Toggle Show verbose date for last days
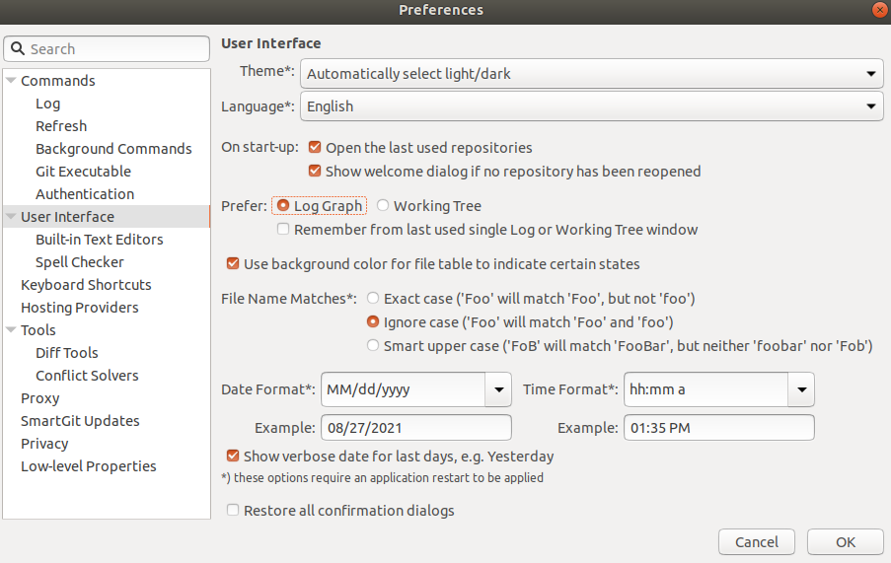This screenshot has height=563, width=891. (x=233, y=456)
